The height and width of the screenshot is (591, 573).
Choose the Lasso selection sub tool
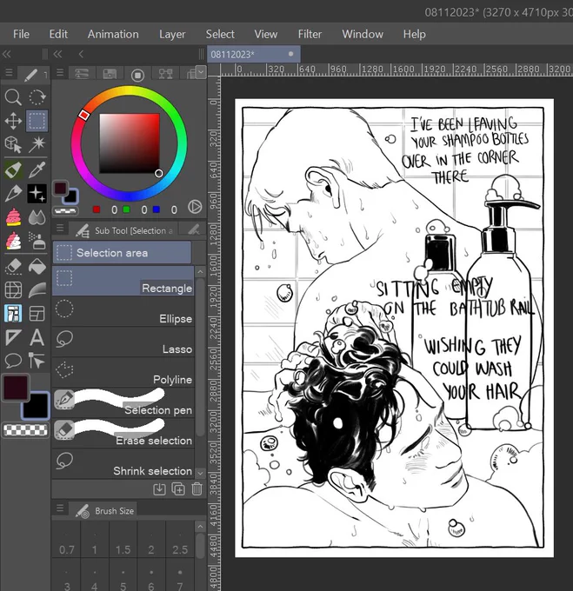point(123,342)
